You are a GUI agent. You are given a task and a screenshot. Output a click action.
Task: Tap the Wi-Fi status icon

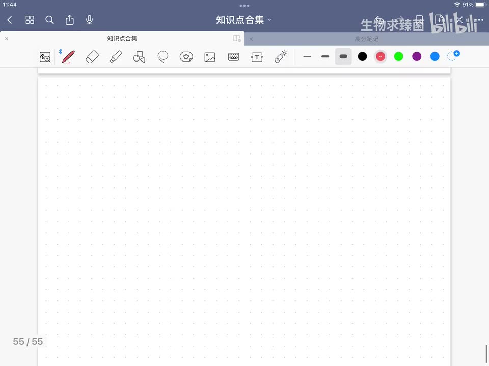tap(457, 5)
